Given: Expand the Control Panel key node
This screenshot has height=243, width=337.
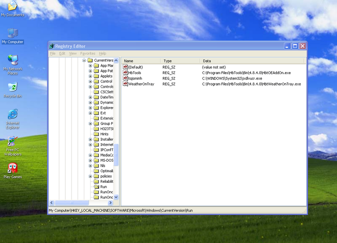Looking at the screenshot, I should [x=90, y=81].
